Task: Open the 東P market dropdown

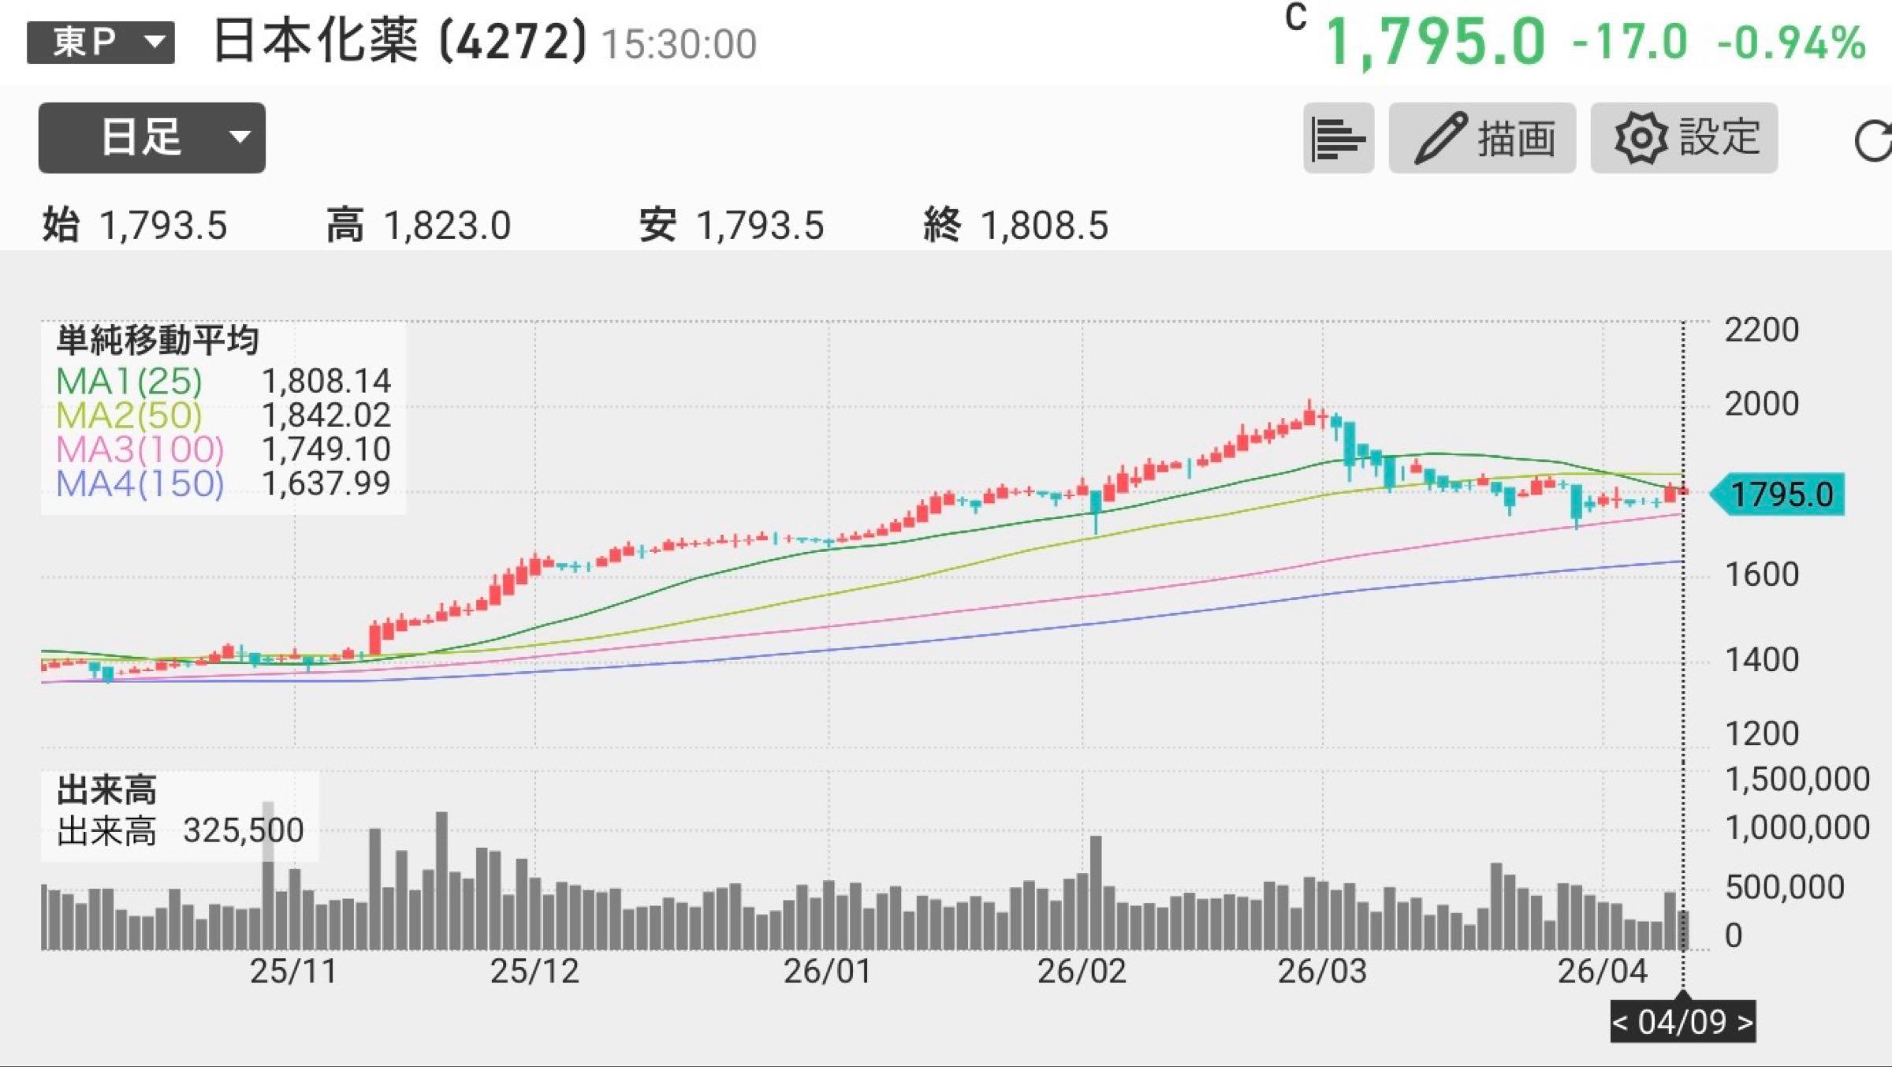Action: (101, 42)
